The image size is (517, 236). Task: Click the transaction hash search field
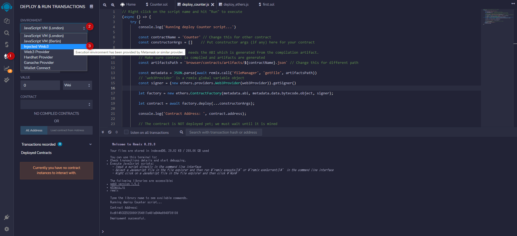(223, 132)
